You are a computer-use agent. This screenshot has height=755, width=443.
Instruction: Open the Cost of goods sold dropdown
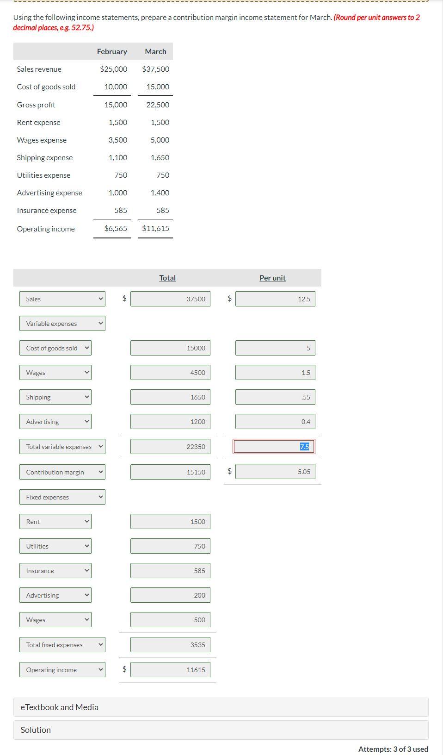(55, 348)
